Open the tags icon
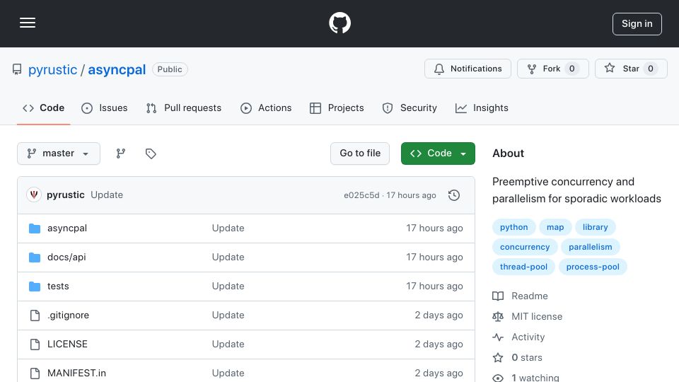Viewport: 679px width, 382px height. [151, 154]
